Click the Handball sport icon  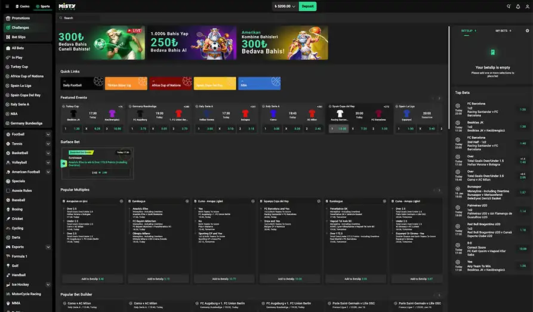pyautogui.click(x=8, y=275)
